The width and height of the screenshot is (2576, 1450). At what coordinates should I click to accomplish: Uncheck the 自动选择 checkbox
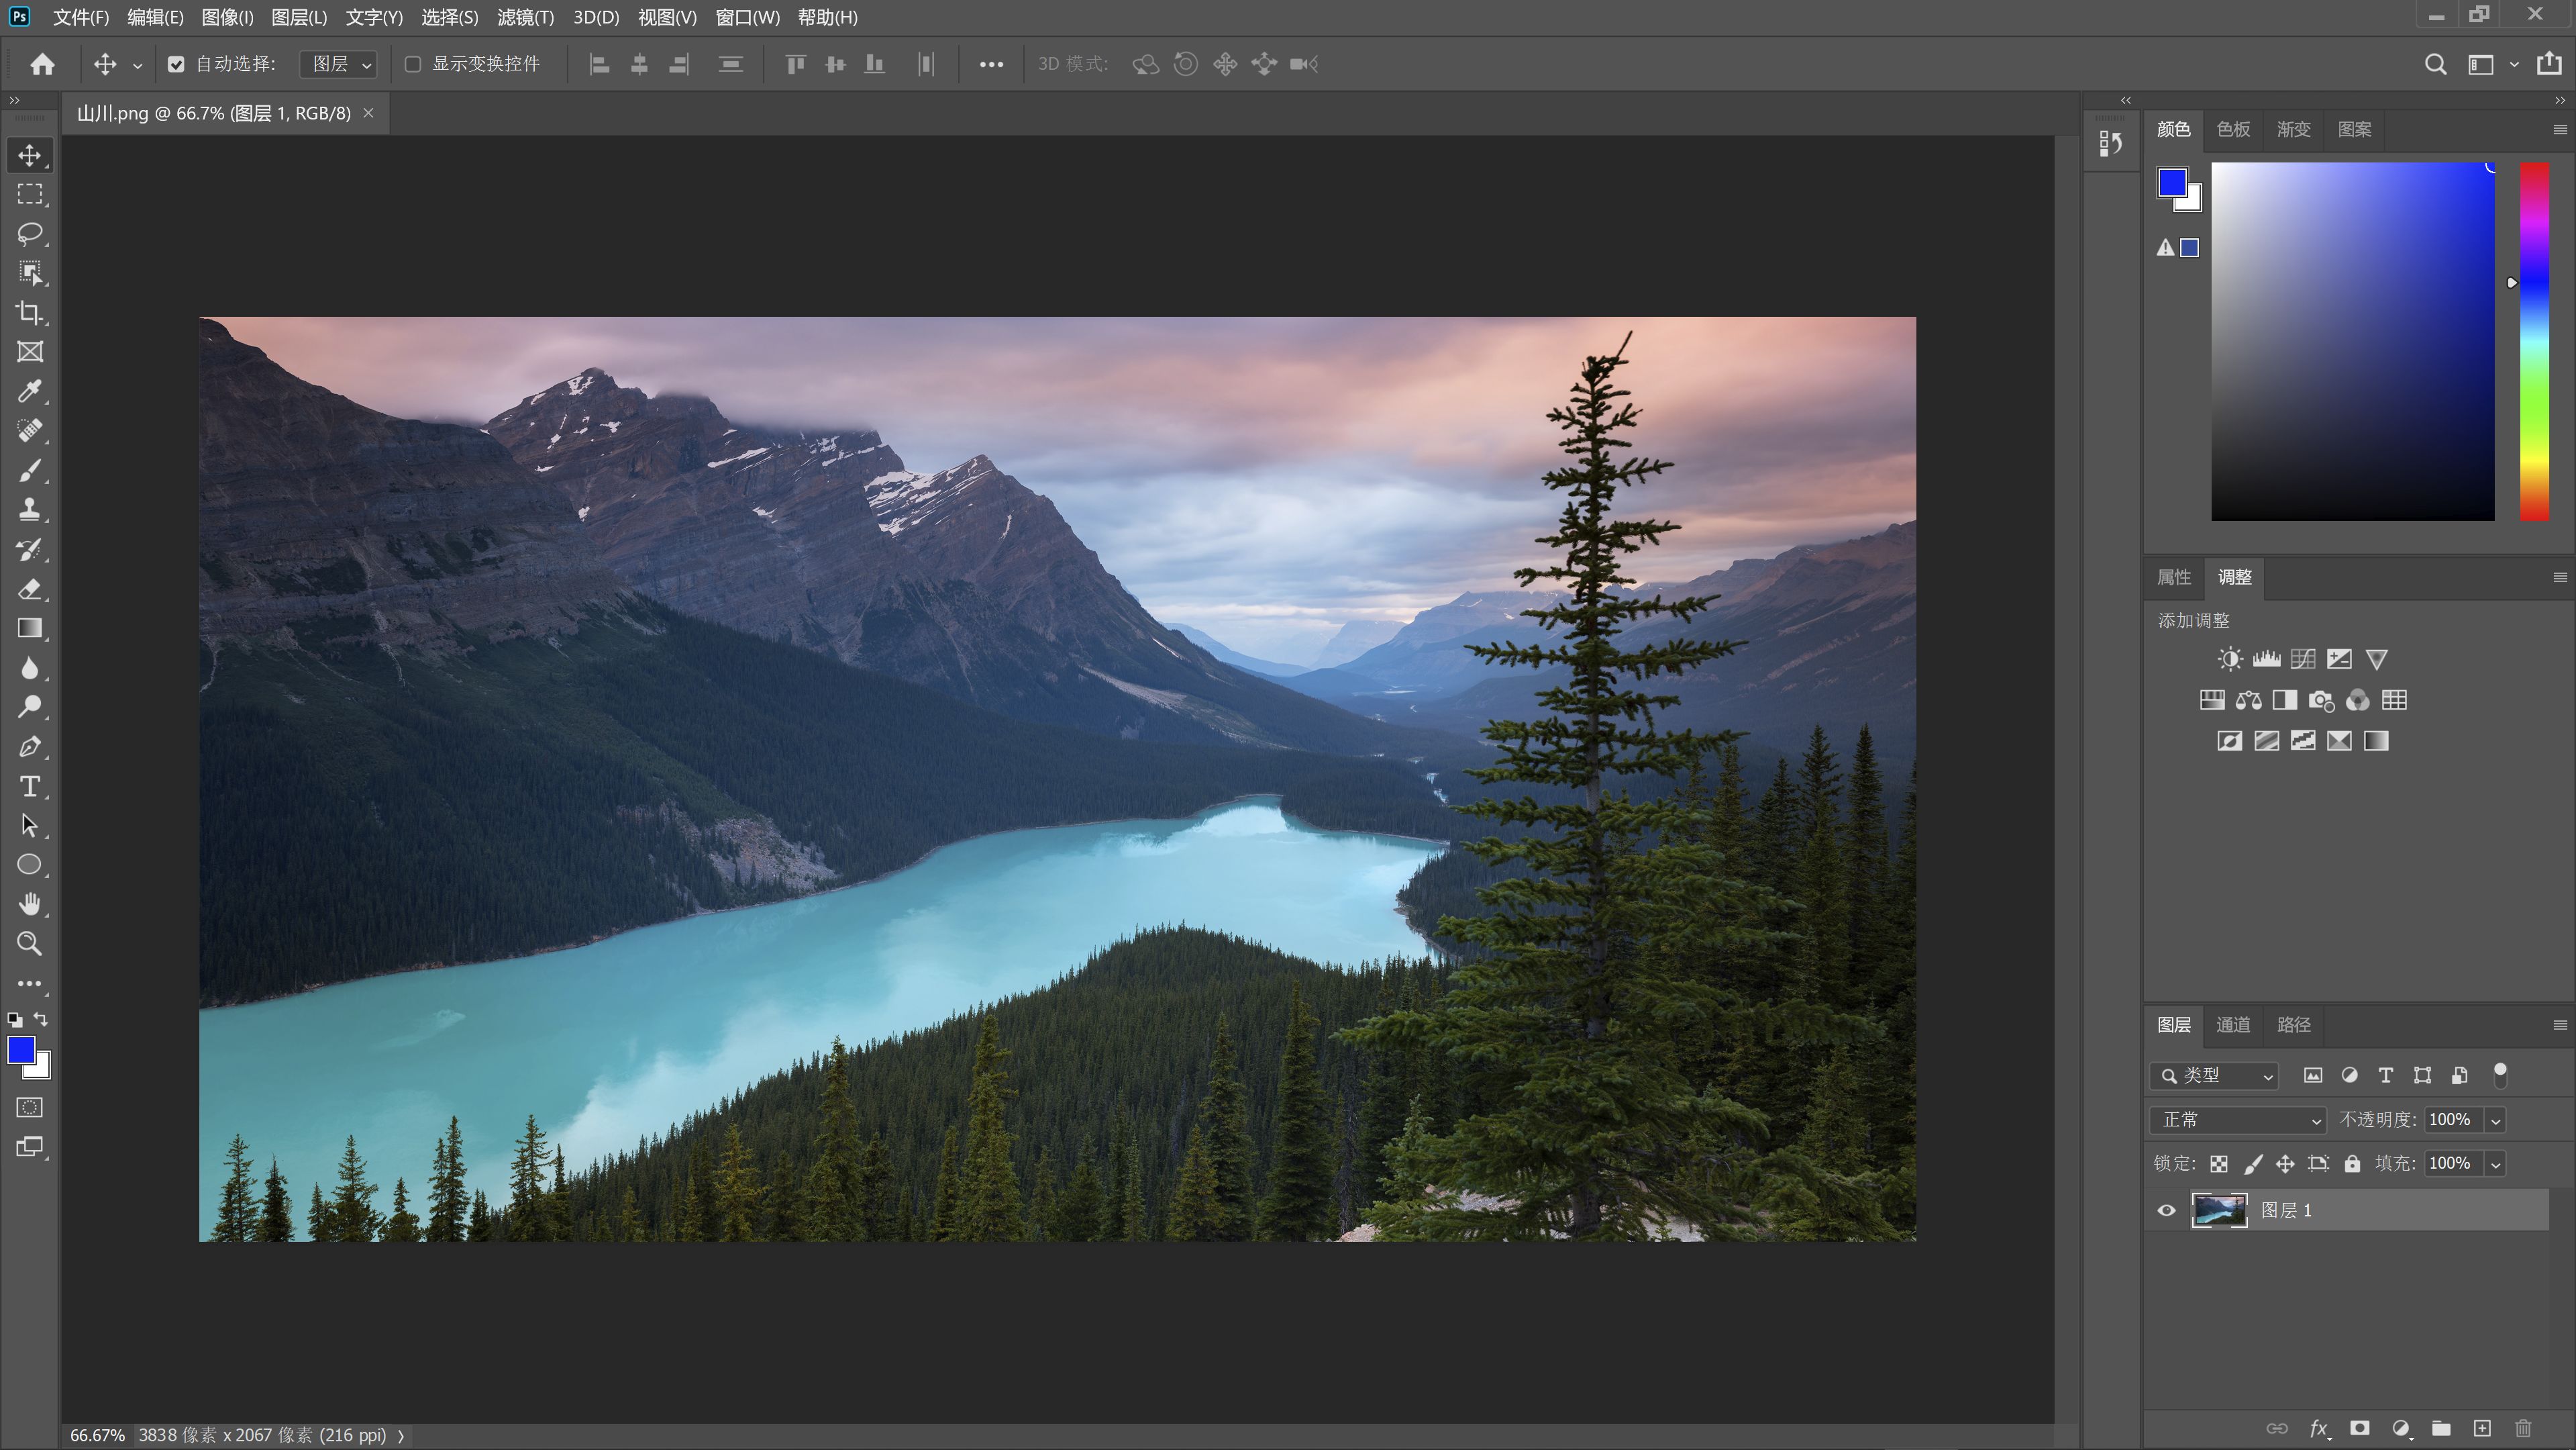tap(176, 64)
